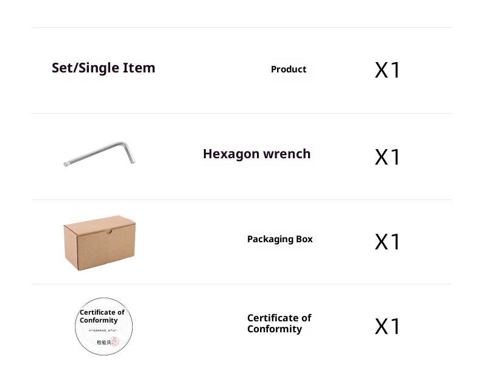This screenshot has height=367, width=481.
Task: Click the small fine-print line inside certificate
Action: point(104,330)
